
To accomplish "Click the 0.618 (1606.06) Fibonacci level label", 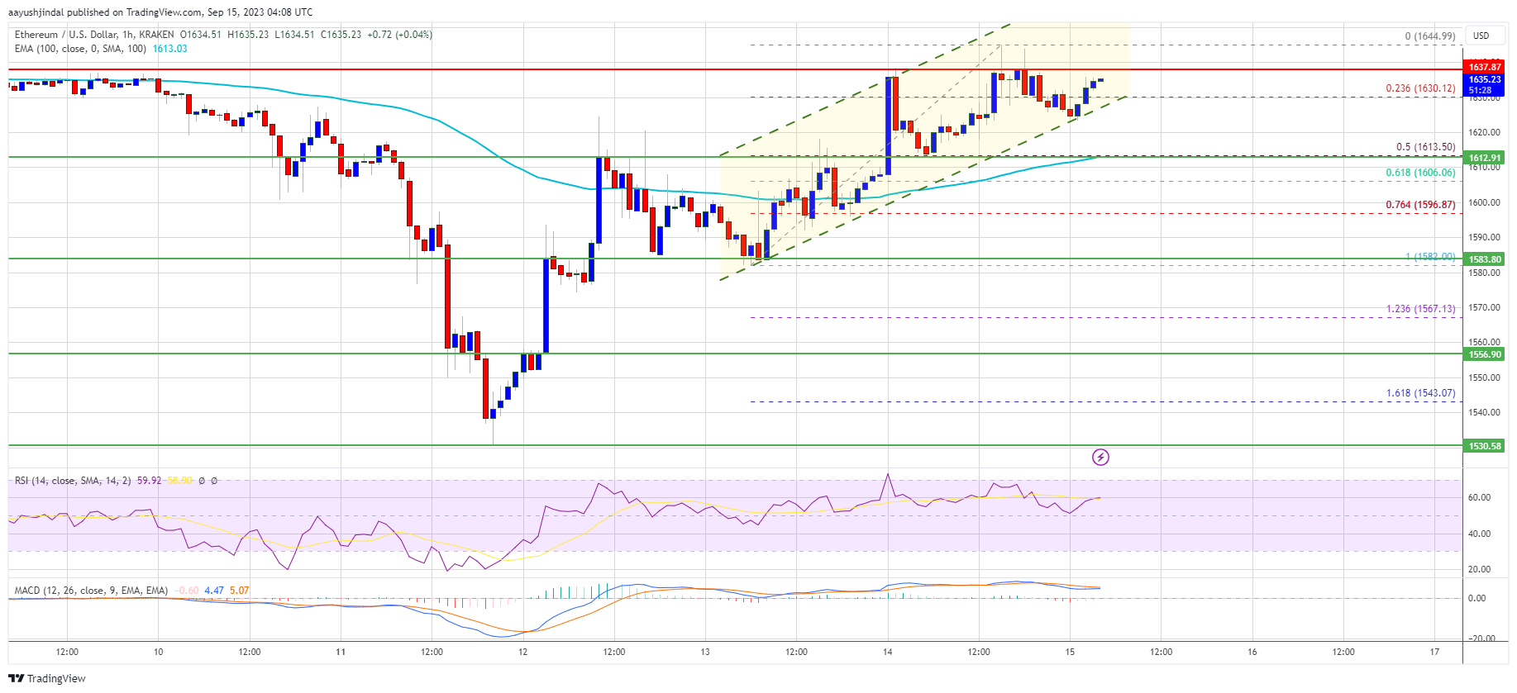I will pos(1420,173).
